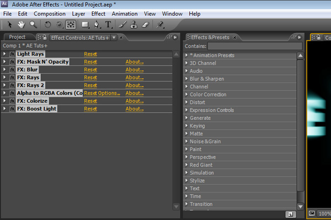Expand the FX: Blur effect properties
Screen dimensions: 331x220
(x=4, y=69)
